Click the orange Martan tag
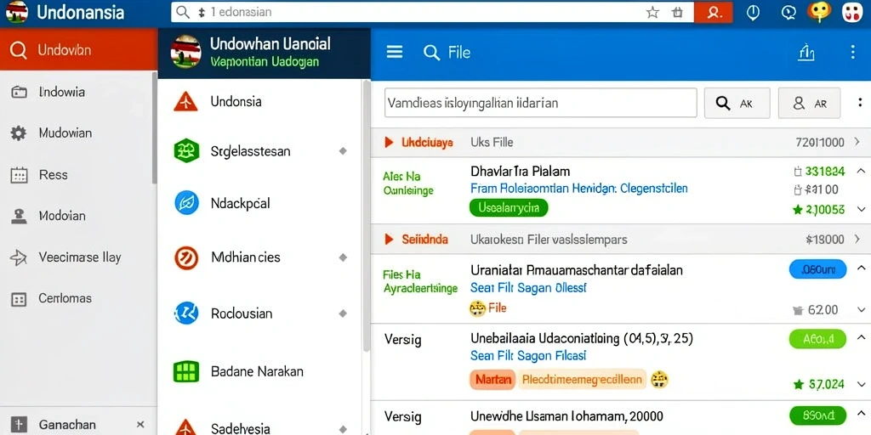This screenshot has height=435, width=871. (x=493, y=380)
